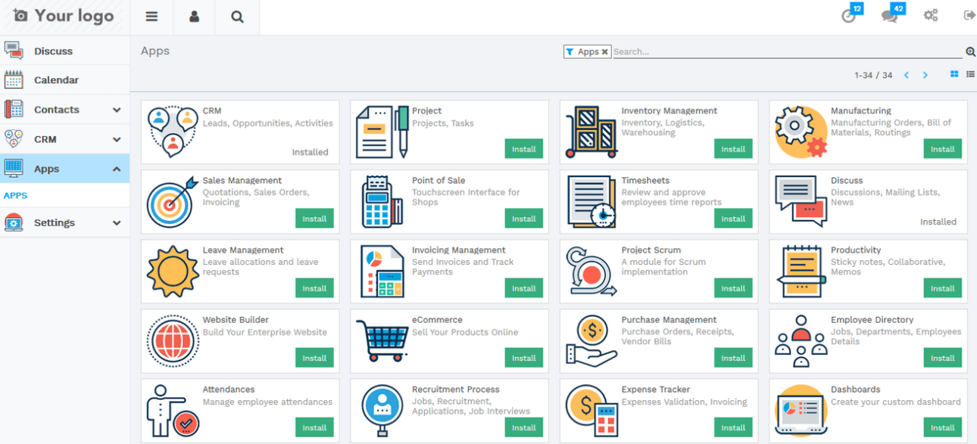977x444 pixels.
Task: Click the magnifier icon in top bar
Action: pos(237,17)
